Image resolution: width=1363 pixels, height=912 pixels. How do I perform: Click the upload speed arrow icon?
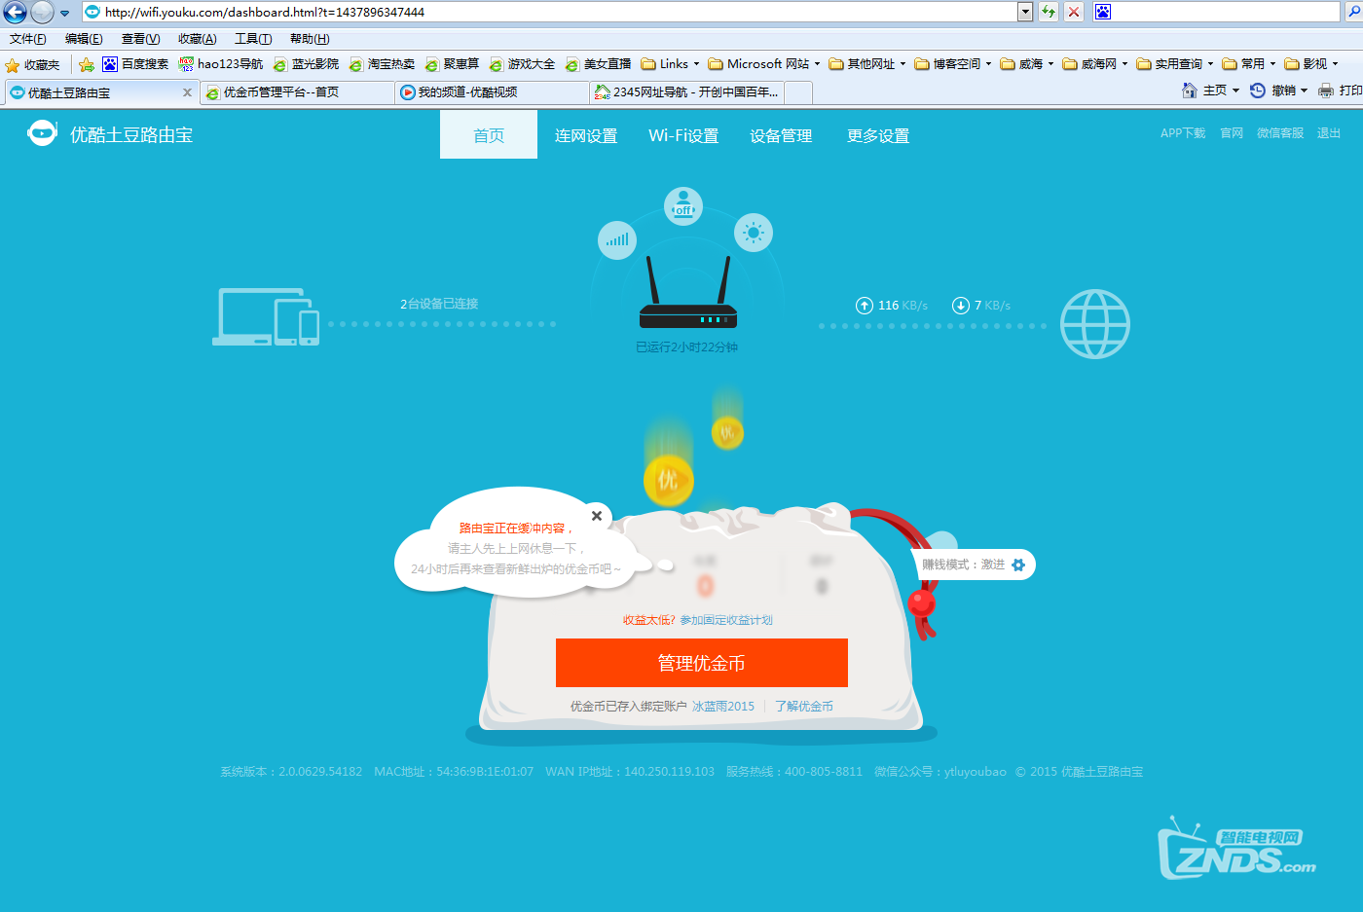pos(864,306)
